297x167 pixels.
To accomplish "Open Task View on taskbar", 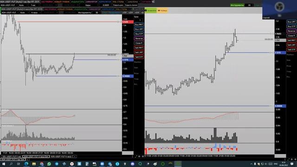I will (19, 164).
